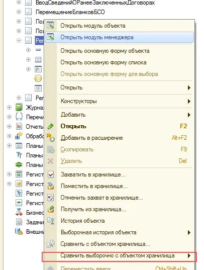Image resolution: width=204 pixels, height=270 pixels.
Task: Open Сравнить выборочно с объектом хранилища
Action: 119,255
